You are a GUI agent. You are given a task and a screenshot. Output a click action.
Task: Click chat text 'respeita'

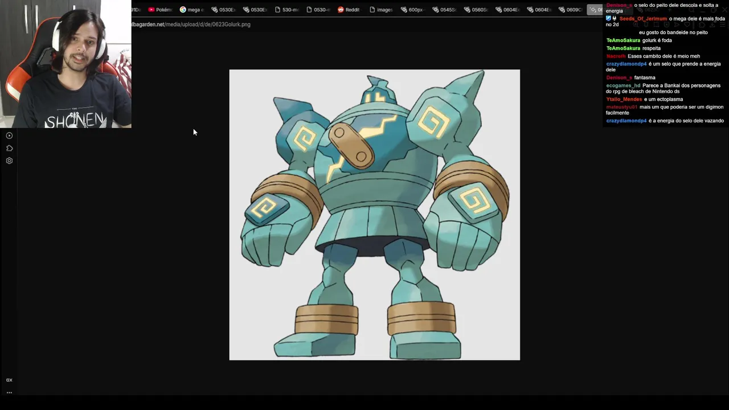tap(652, 48)
